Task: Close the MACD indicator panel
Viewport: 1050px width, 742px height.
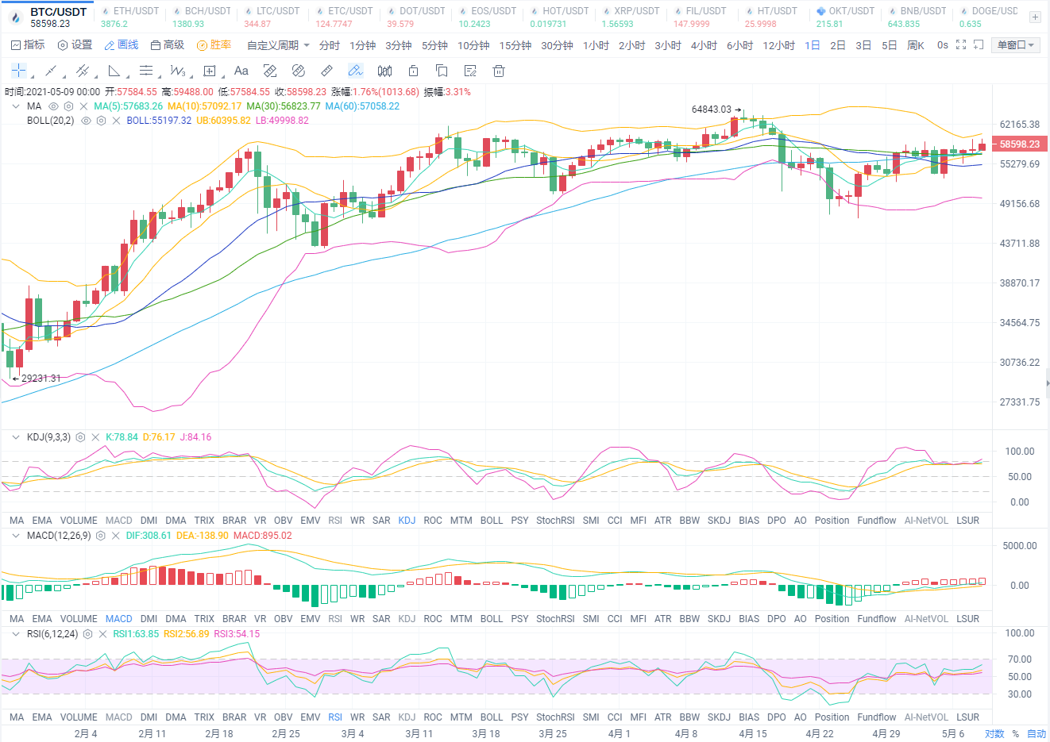Action: point(116,536)
